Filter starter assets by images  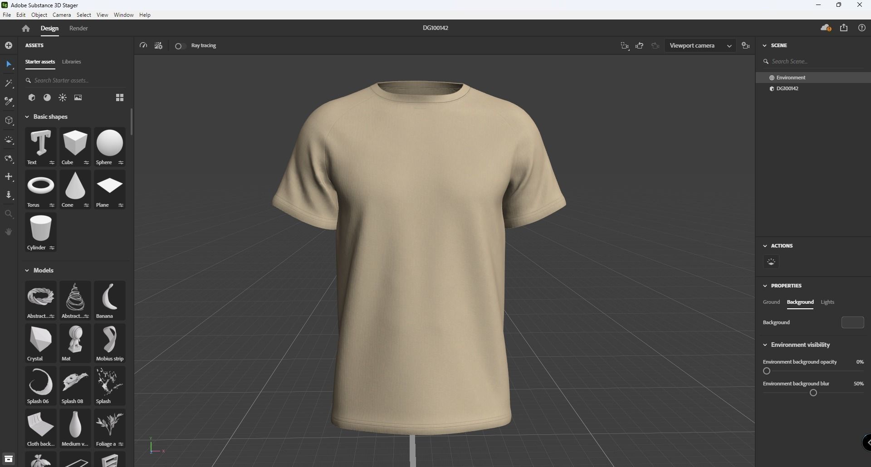click(x=78, y=97)
